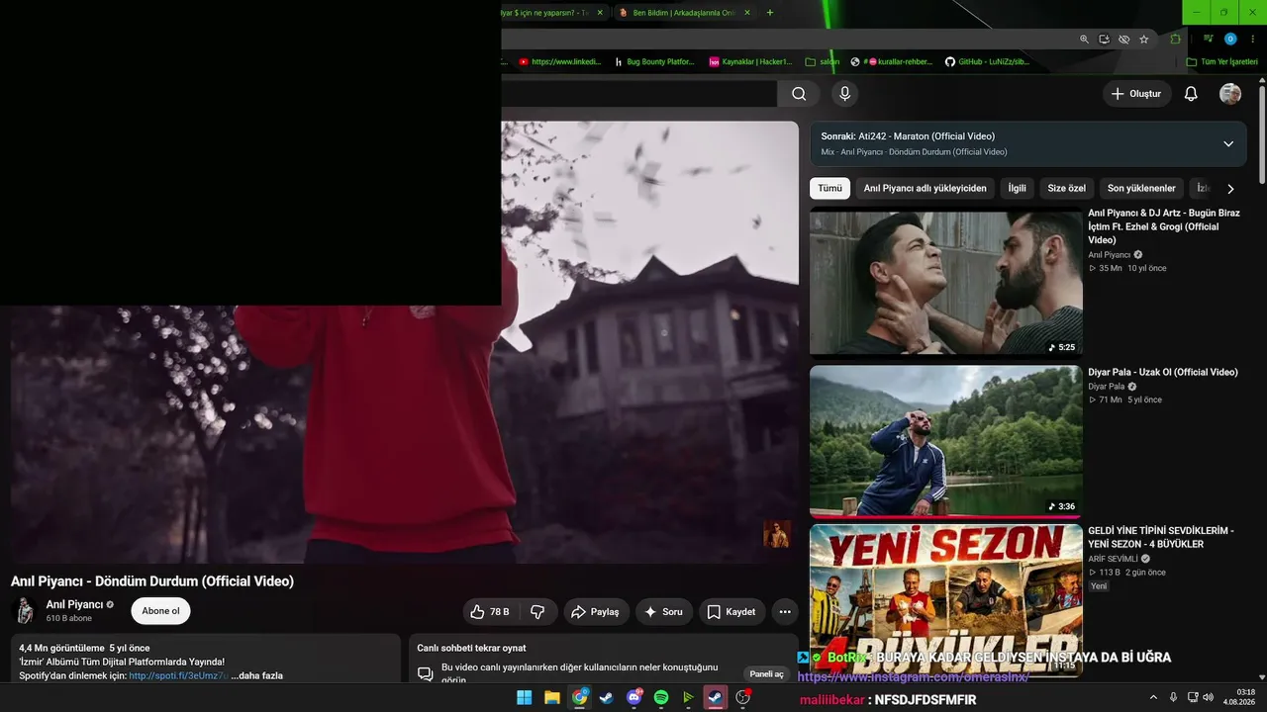Screen dimensions: 1267x712
Task: Start voice search with the microphone icon
Action: (844, 94)
